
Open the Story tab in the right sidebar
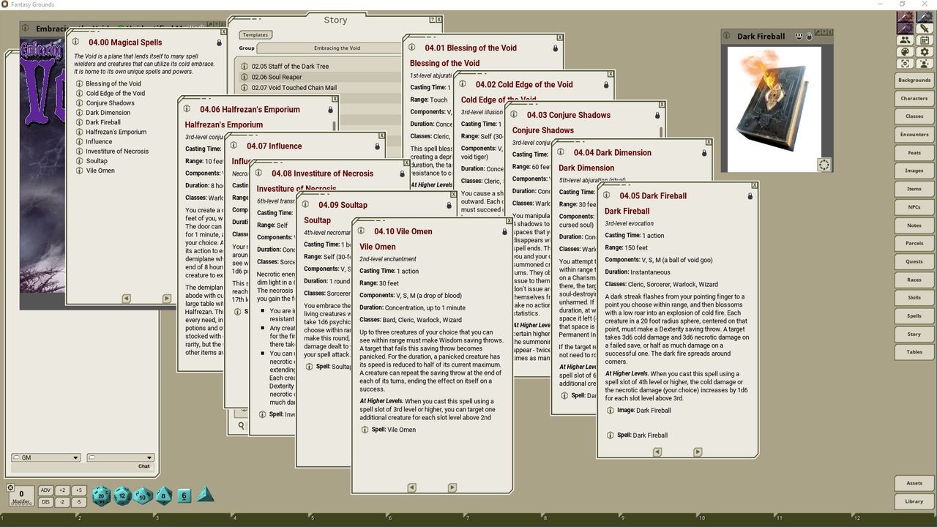pyautogui.click(x=914, y=334)
